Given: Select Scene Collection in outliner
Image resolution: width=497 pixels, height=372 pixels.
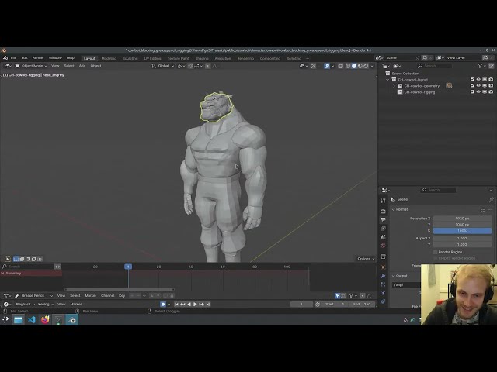Looking at the screenshot, I should point(405,74).
